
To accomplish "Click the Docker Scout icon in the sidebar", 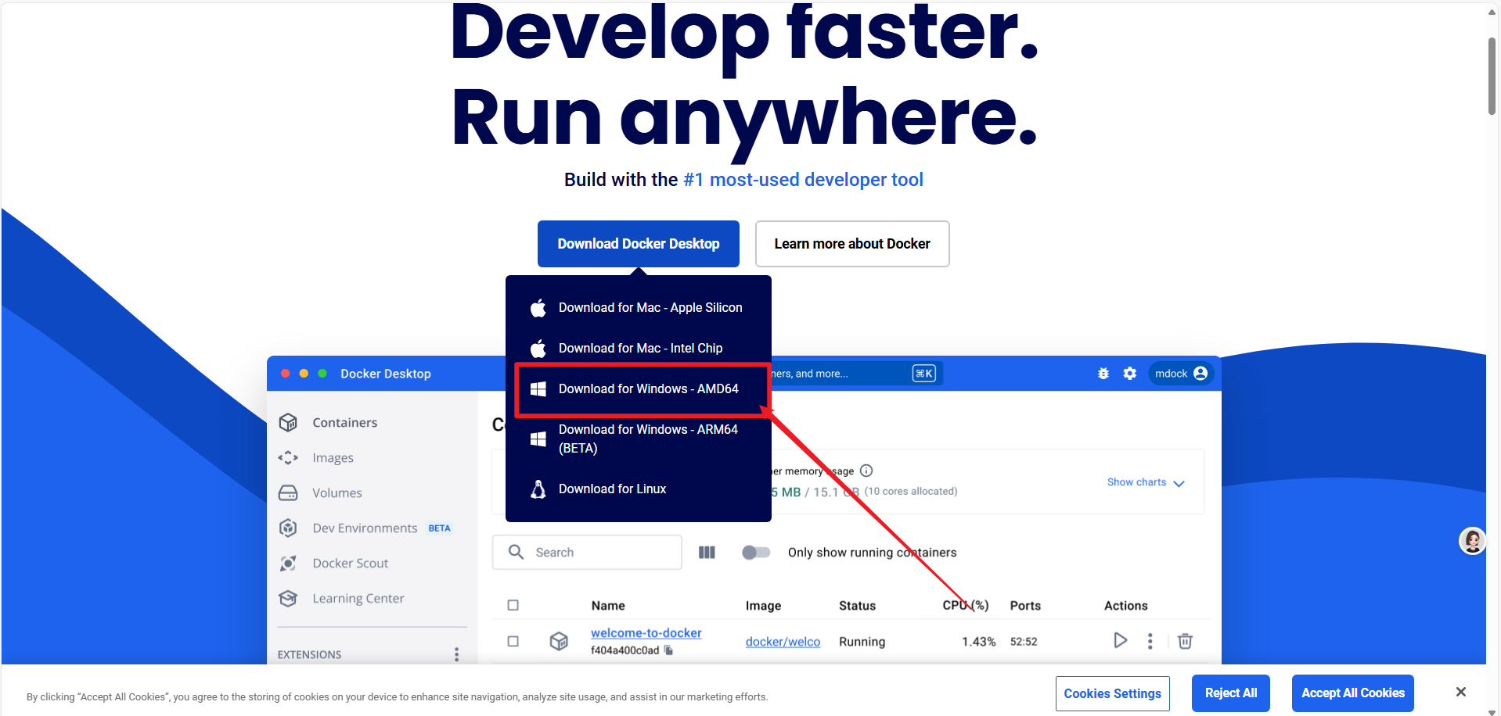I will tap(288, 563).
